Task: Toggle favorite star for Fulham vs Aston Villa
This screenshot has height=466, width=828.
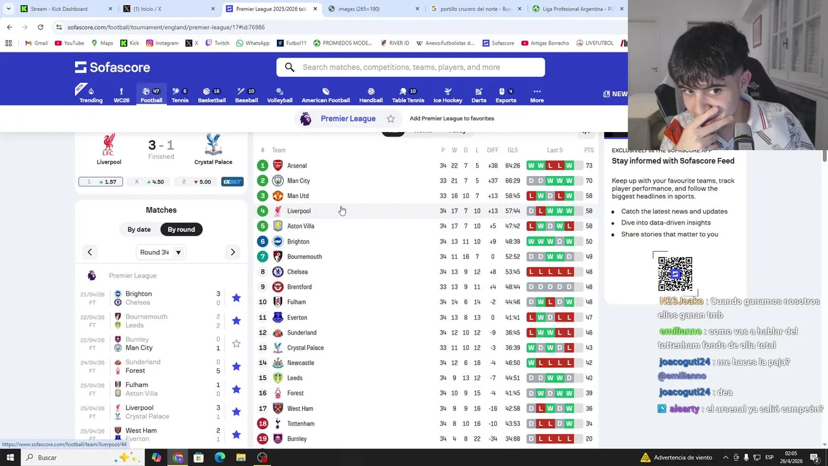Action: point(236,389)
